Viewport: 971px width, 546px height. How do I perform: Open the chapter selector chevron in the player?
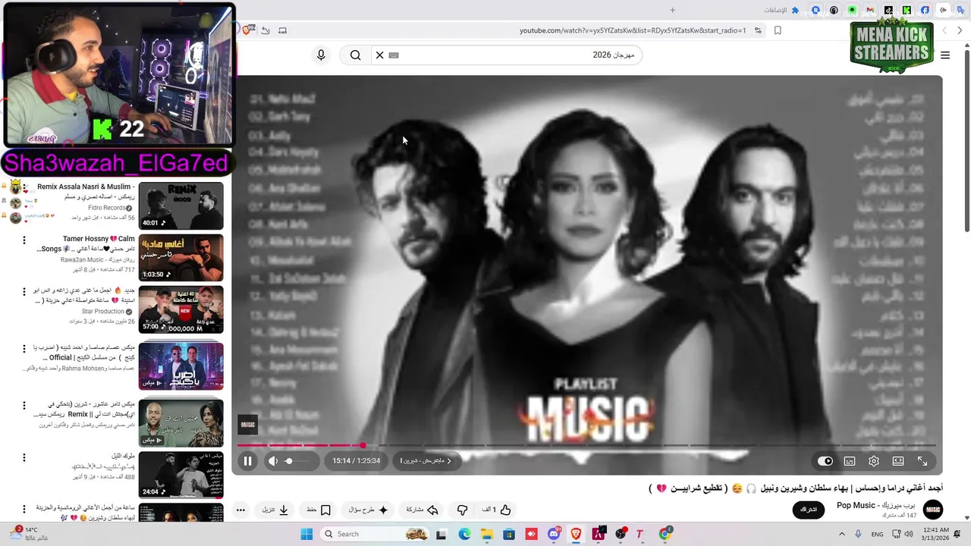point(448,461)
